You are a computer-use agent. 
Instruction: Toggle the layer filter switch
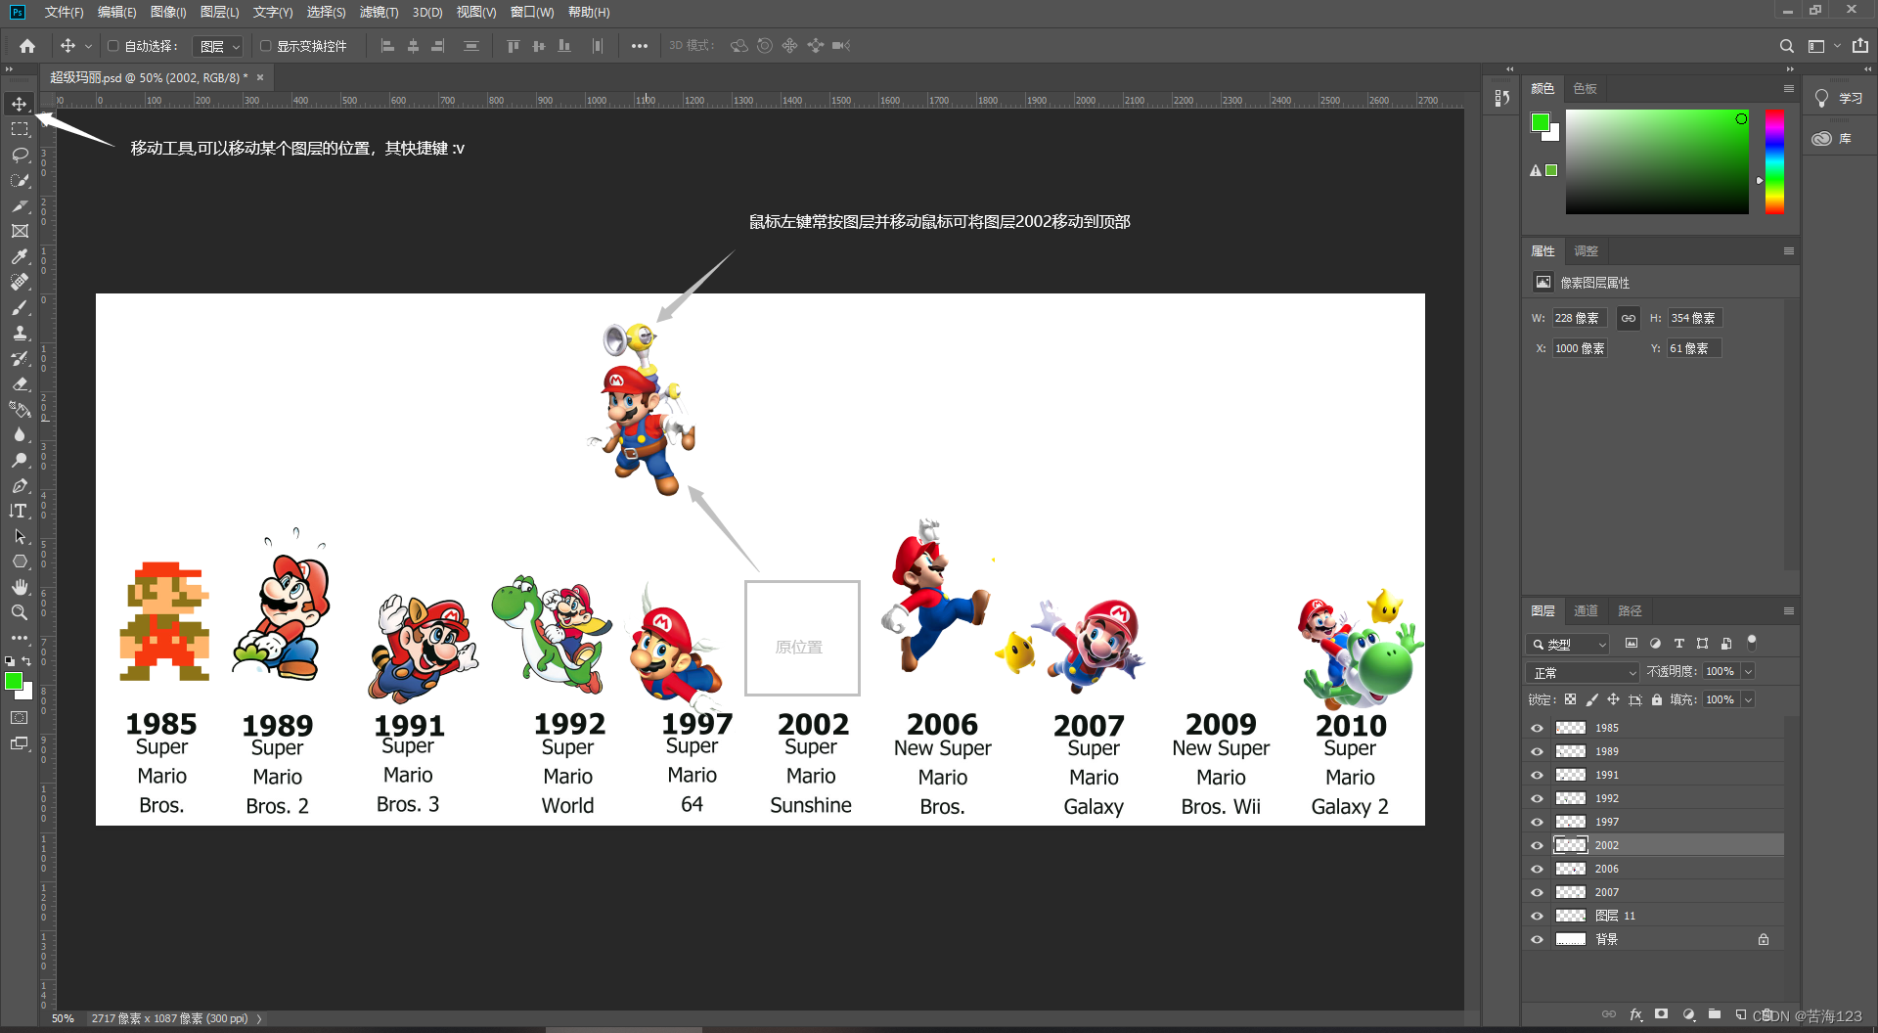coord(1752,643)
